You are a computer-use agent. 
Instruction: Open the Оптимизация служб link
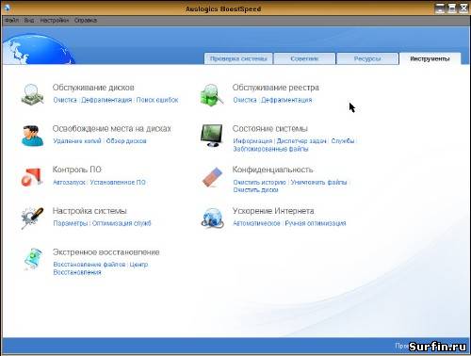click(x=122, y=223)
